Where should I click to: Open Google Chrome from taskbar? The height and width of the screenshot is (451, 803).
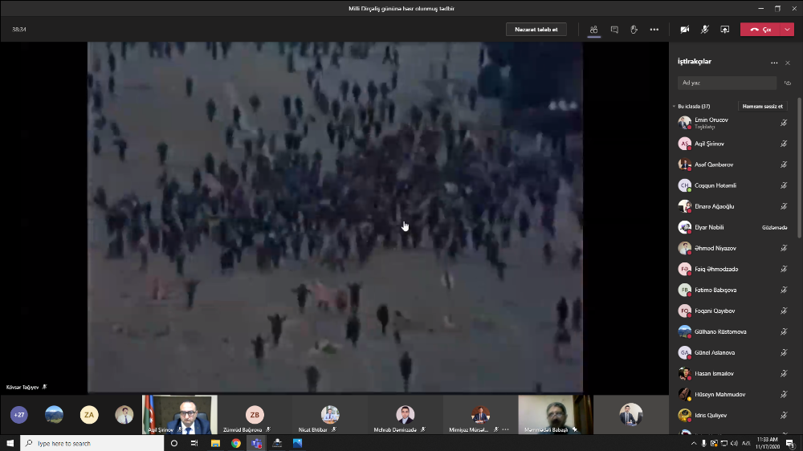pos(236,443)
